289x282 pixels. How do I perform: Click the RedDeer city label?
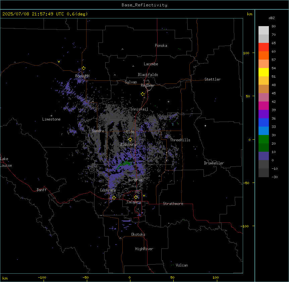click(x=148, y=85)
